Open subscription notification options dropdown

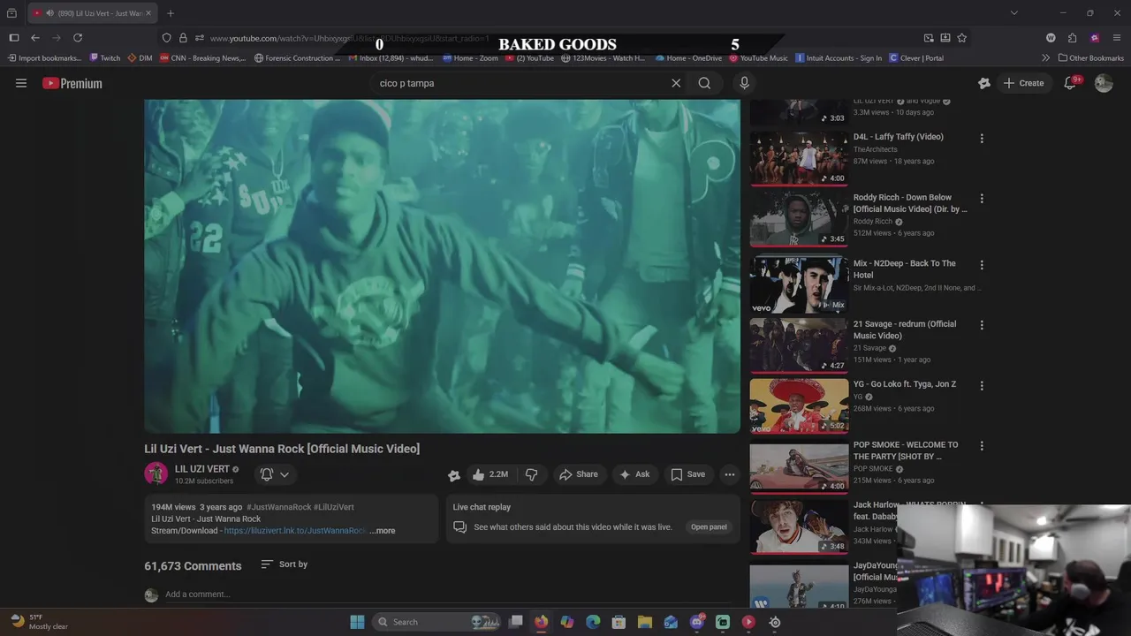(x=275, y=474)
